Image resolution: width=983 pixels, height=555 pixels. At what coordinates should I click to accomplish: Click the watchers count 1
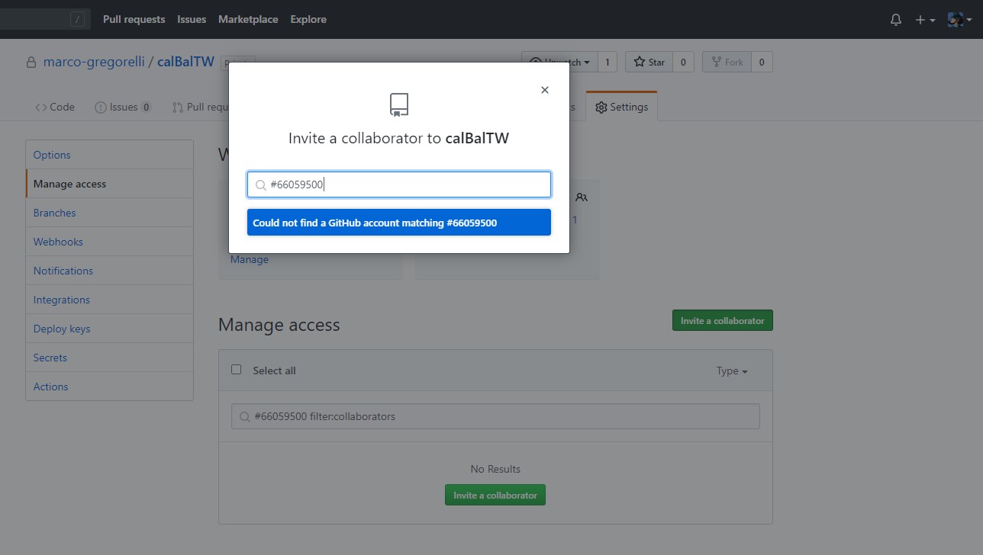[608, 62]
